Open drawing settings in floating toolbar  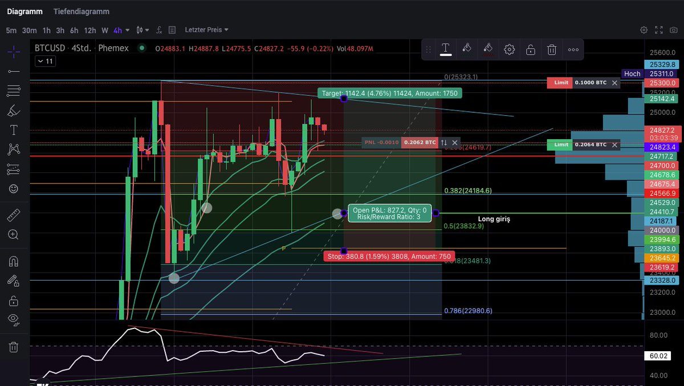[x=510, y=50]
